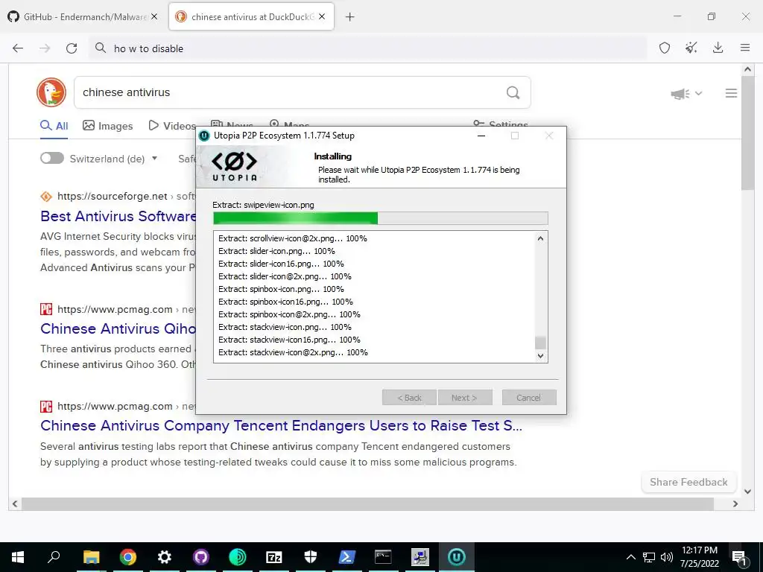Open taskbar clock and date
Screen dimensions: 763x572
[x=700, y=557]
